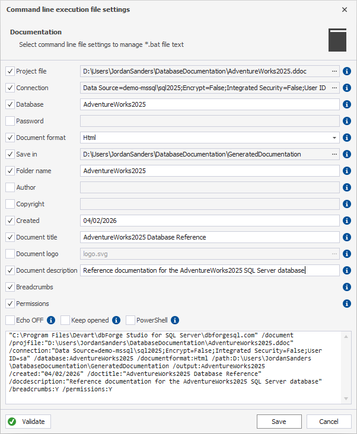Click info icon next to Database field
The width and height of the screenshot is (357, 434).
click(347, 104)
